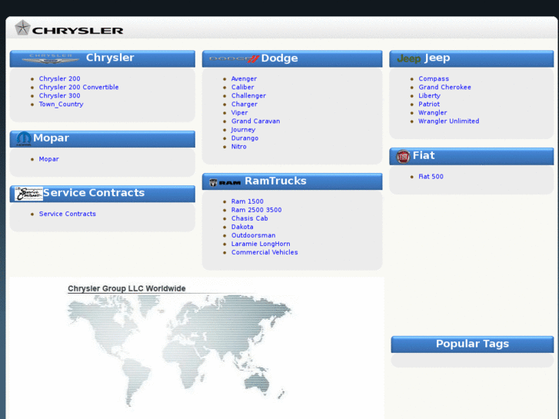Click the Mopar M logo icon
Viewport: 559px width, 419px height.
(x=24, y=138)
